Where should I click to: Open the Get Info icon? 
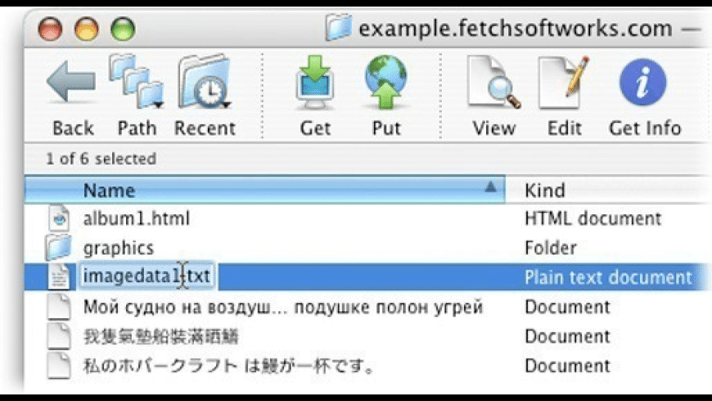coord(643,83)
